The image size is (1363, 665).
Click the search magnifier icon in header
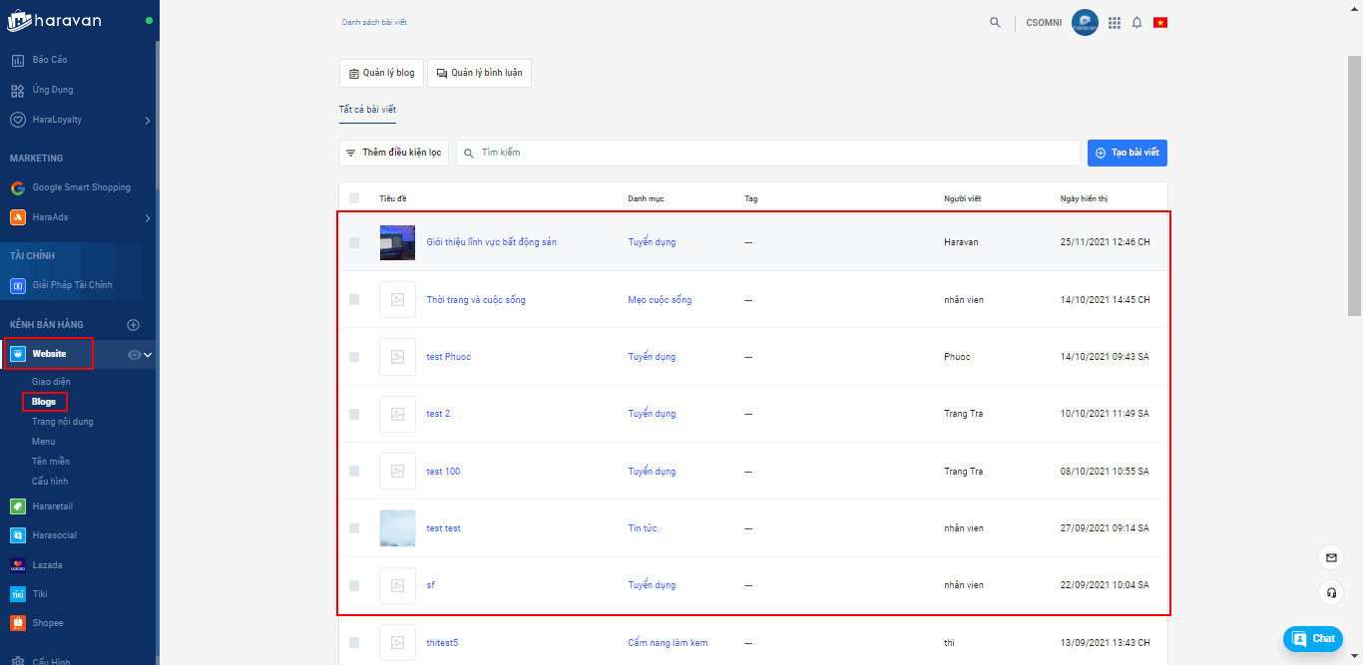pos(995,22)
